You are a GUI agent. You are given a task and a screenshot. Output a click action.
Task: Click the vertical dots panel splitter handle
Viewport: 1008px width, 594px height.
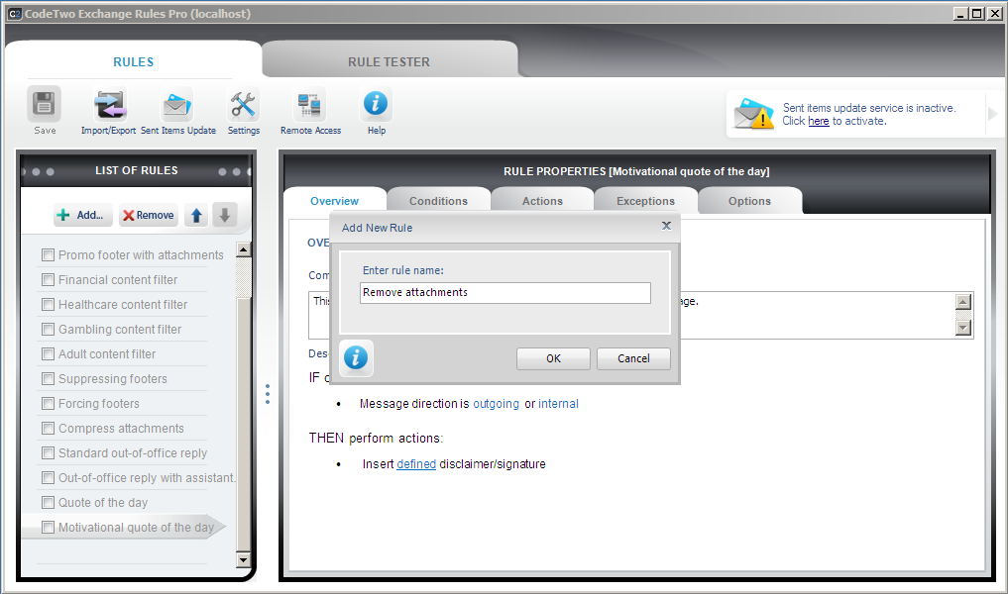(268, 394)
